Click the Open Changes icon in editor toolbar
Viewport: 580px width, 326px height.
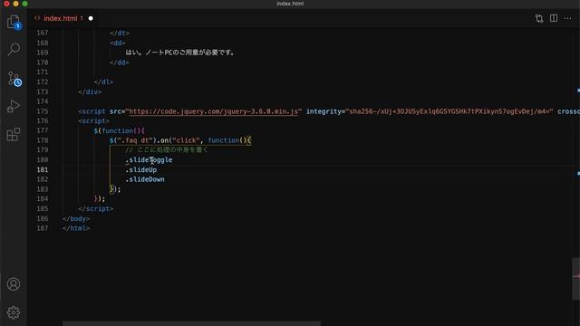(539, 18)
